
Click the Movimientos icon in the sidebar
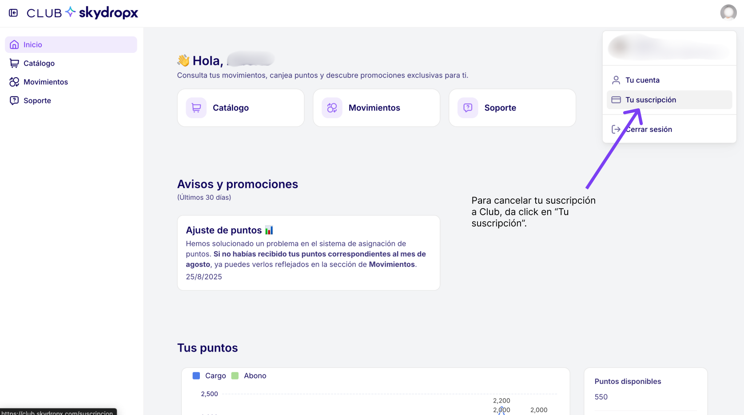14,82
